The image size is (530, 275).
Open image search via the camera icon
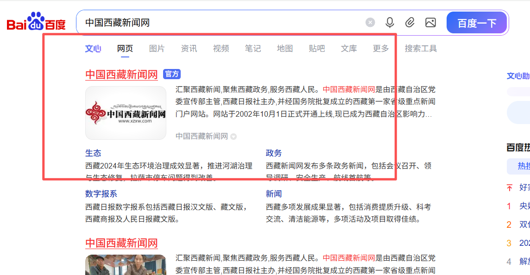(430, 22)
